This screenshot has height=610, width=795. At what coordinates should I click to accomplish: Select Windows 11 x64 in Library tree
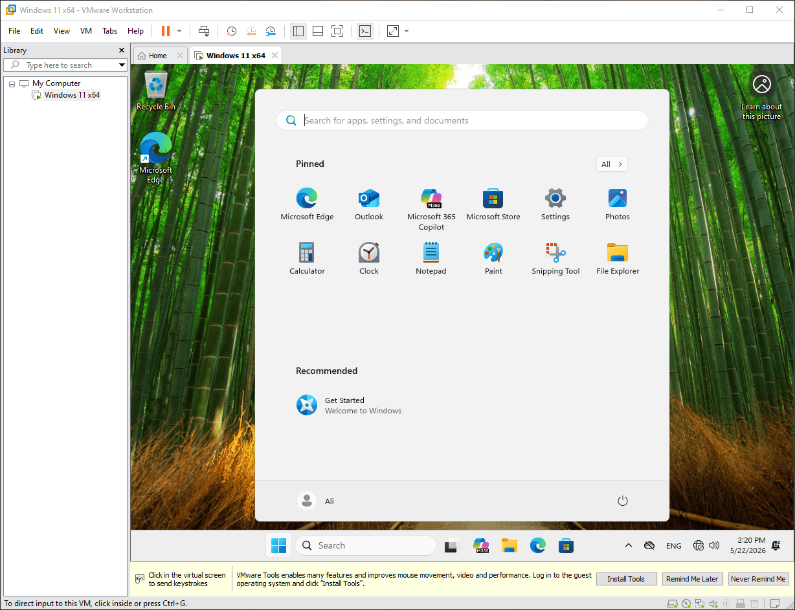pyautogui.click(x=72, y=95)
